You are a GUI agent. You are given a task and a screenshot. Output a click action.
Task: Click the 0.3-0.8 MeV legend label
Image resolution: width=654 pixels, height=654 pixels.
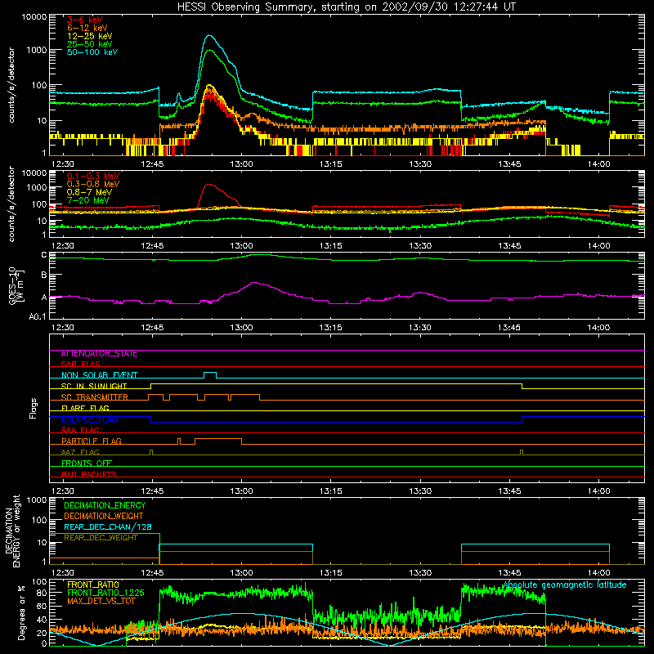[93, 184]
